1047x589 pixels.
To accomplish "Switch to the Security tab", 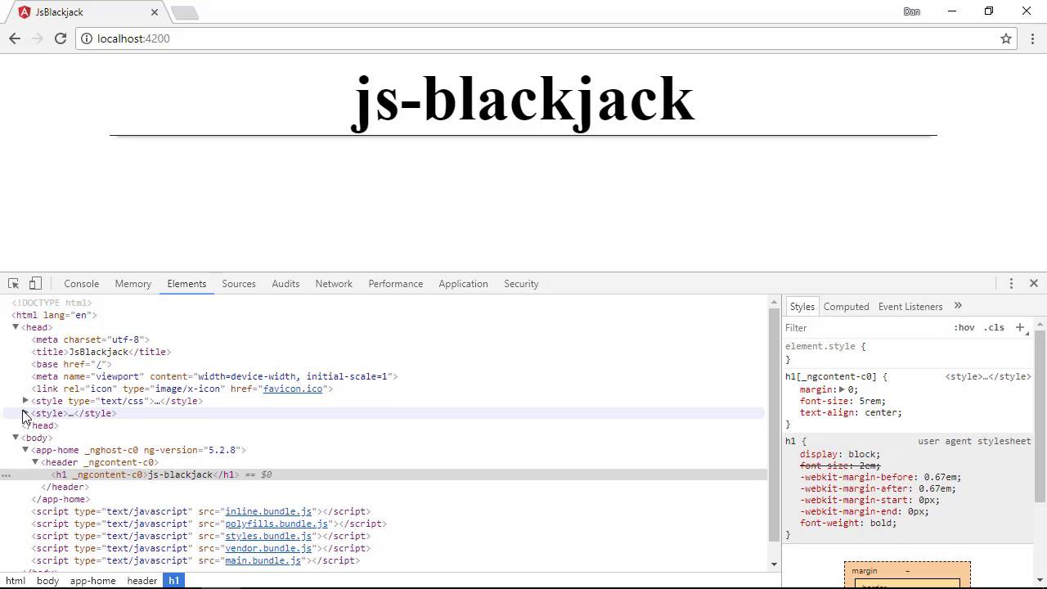I will point(521,283).
